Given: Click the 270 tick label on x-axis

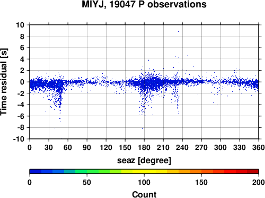Looking at the screenshot, I should pos(201,147).
